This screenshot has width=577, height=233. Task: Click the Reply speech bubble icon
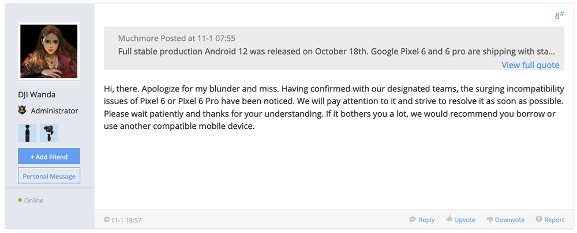click(413, 220)
